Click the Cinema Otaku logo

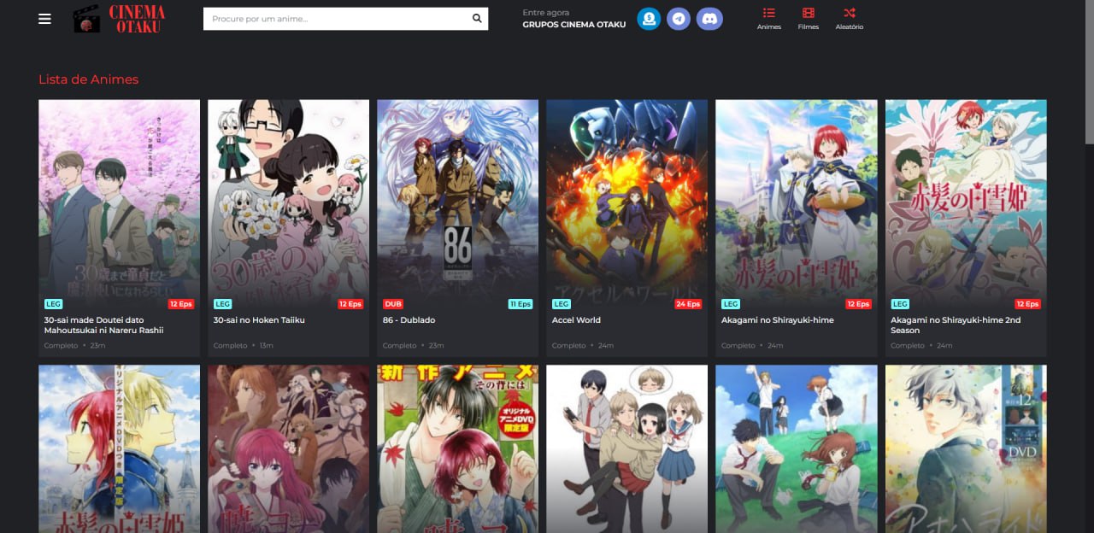pyautogui.click(x=120, y=19)
